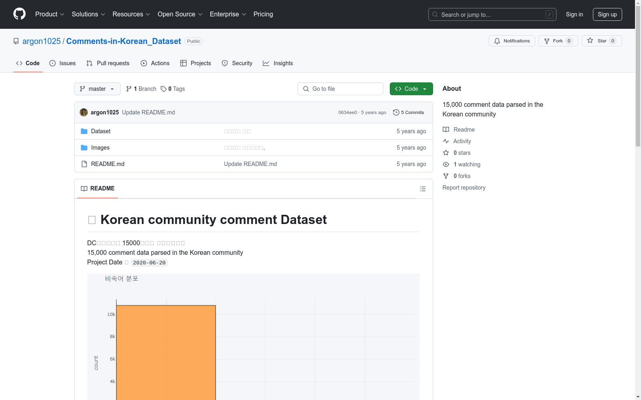Expand the green Code dropdown

pos(411,89)
